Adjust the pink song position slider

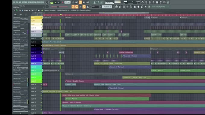59,7
